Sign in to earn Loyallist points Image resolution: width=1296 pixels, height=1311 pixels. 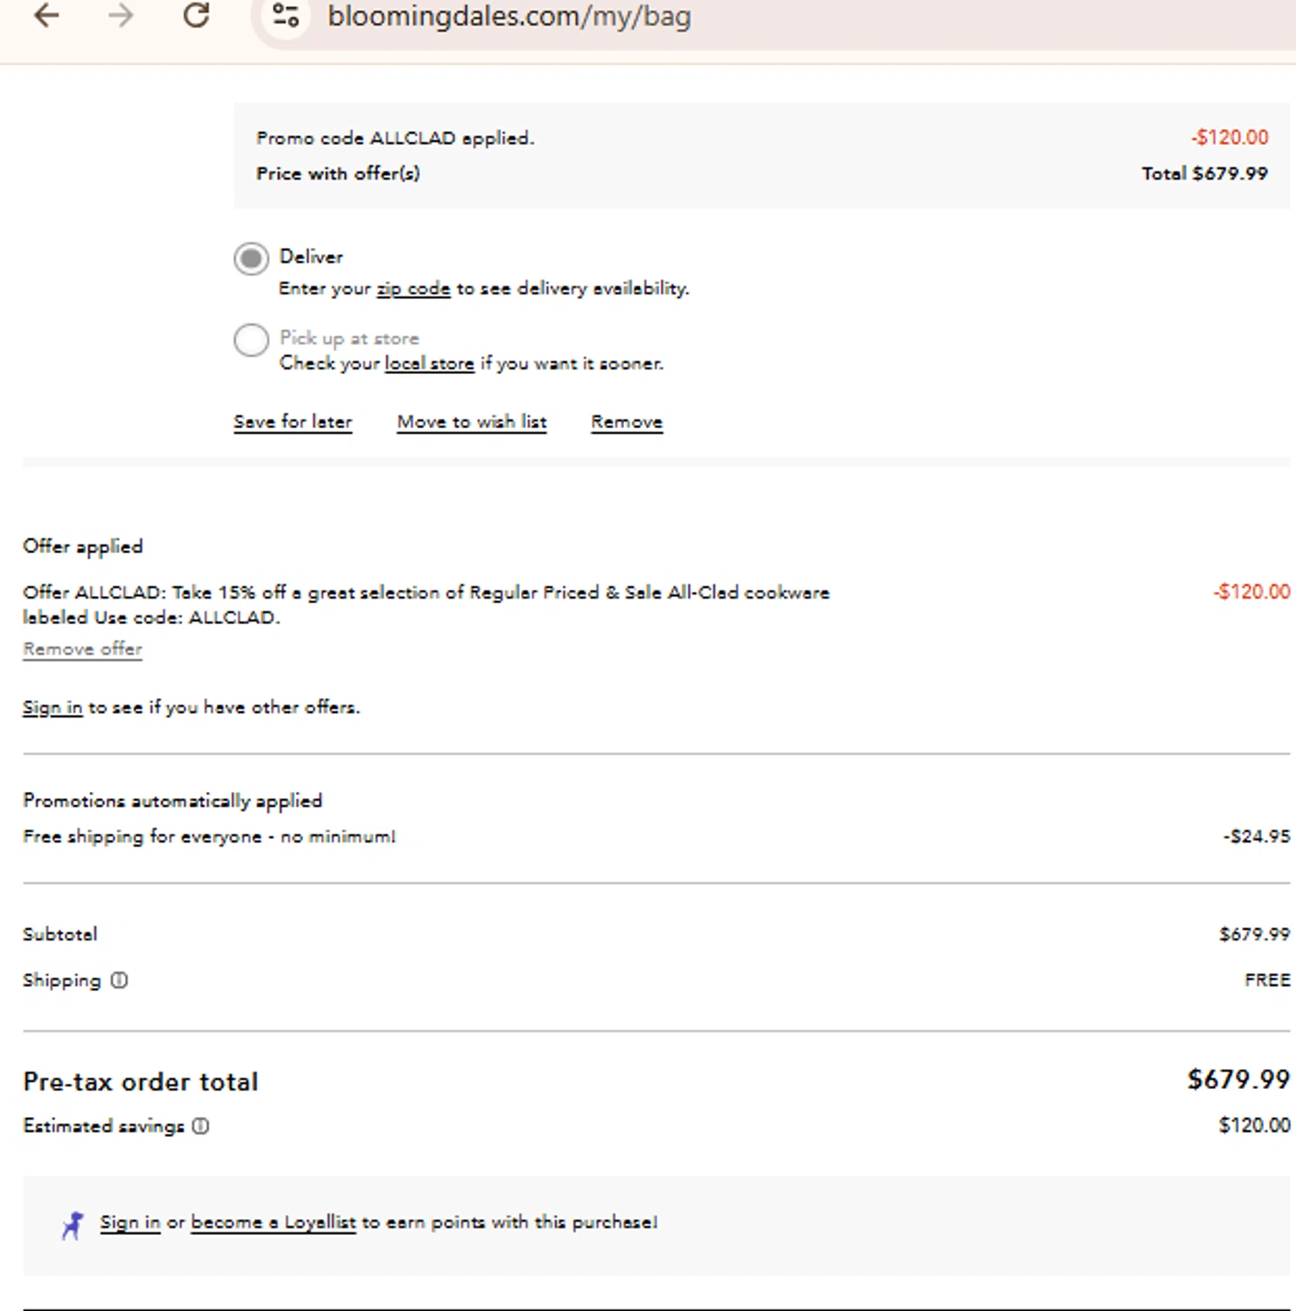(x=129, y=1222)
